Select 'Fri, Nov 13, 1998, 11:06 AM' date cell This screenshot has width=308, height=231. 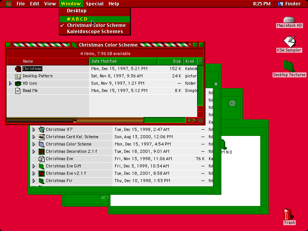143,159
